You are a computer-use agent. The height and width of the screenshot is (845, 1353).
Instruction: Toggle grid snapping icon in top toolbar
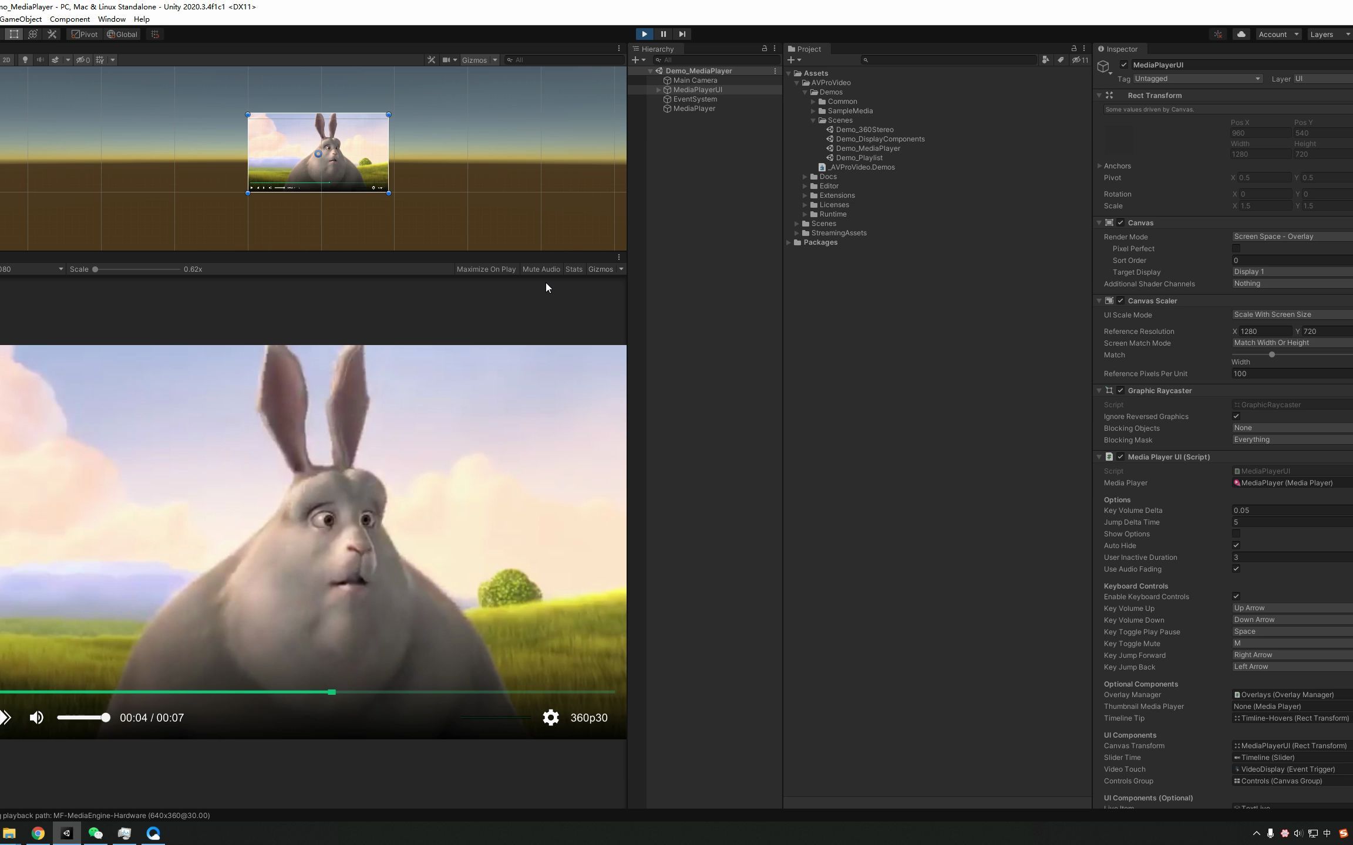pos(155,34)
